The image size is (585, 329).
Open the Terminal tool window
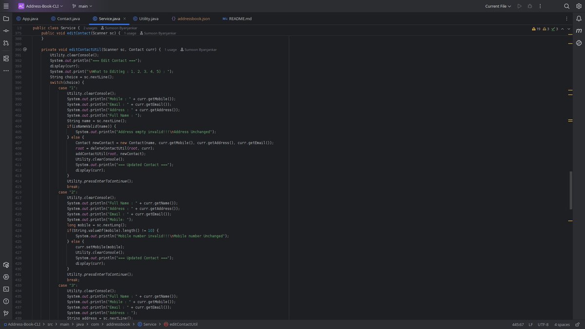click(x=6, y=289)
